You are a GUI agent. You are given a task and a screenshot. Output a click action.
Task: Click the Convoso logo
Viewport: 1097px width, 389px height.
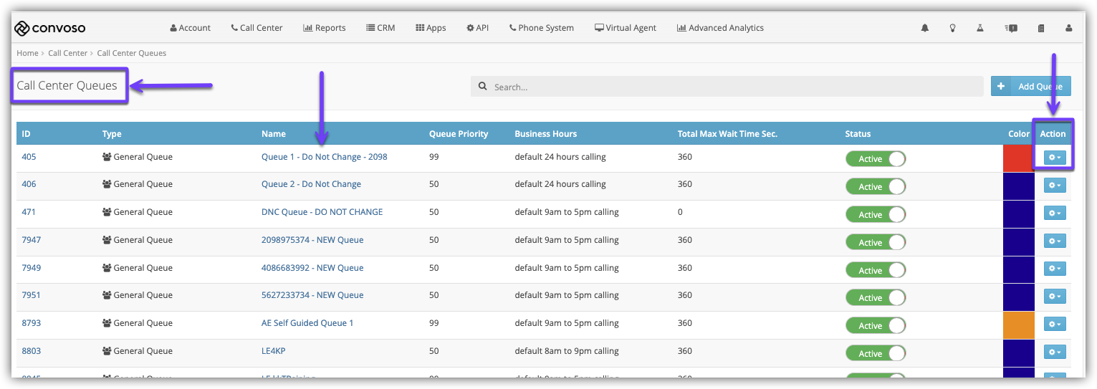click(50, 28)
